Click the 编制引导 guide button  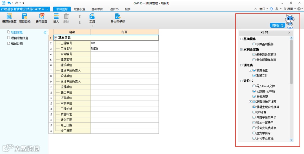pos(278,25)
